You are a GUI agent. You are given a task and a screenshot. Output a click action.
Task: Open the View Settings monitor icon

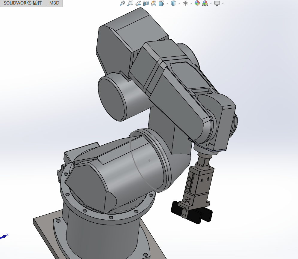pyautogui.click(x=217, y=3)
